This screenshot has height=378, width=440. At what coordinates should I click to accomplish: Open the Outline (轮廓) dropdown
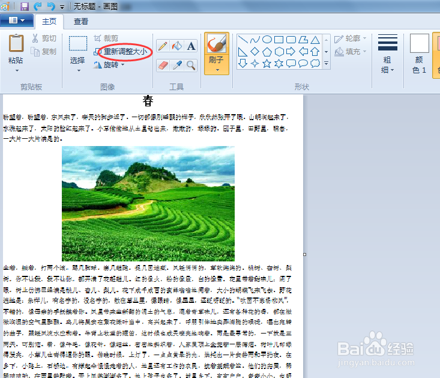351,38
